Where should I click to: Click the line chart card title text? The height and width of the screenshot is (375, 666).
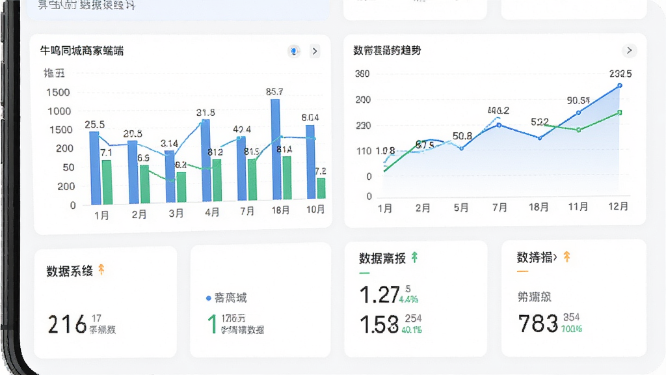[x=387, y=50]
